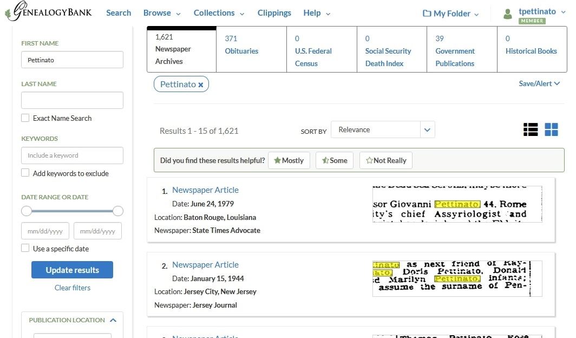Click the star icon on Mostly

277,160
